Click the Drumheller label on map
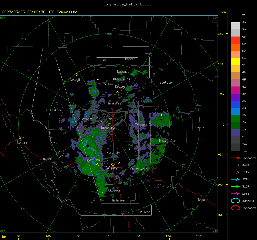Screen dimensions: 257x240 click(167, 141)
